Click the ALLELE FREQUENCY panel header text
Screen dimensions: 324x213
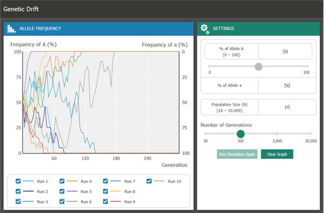click(x=40, y=28)
